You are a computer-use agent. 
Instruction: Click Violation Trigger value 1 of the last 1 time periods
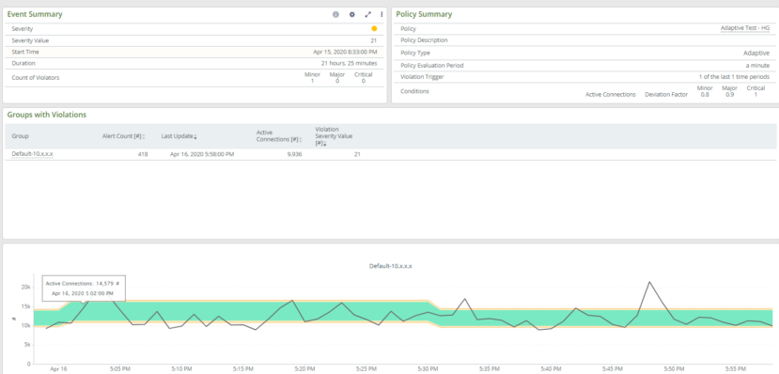click(734, 77)
